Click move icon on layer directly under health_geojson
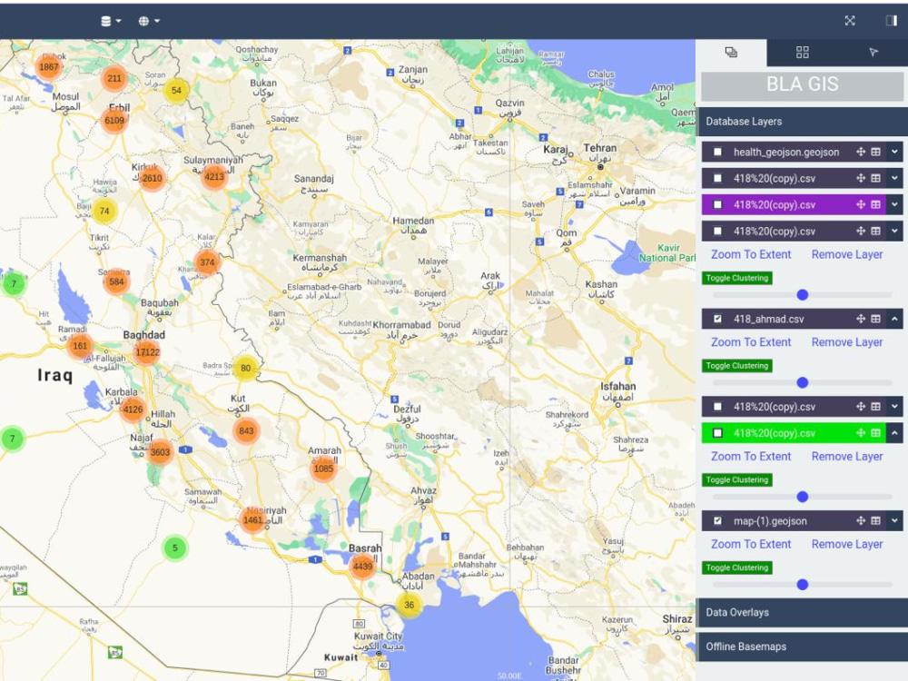908x681 pixels. tap(861, 178)
